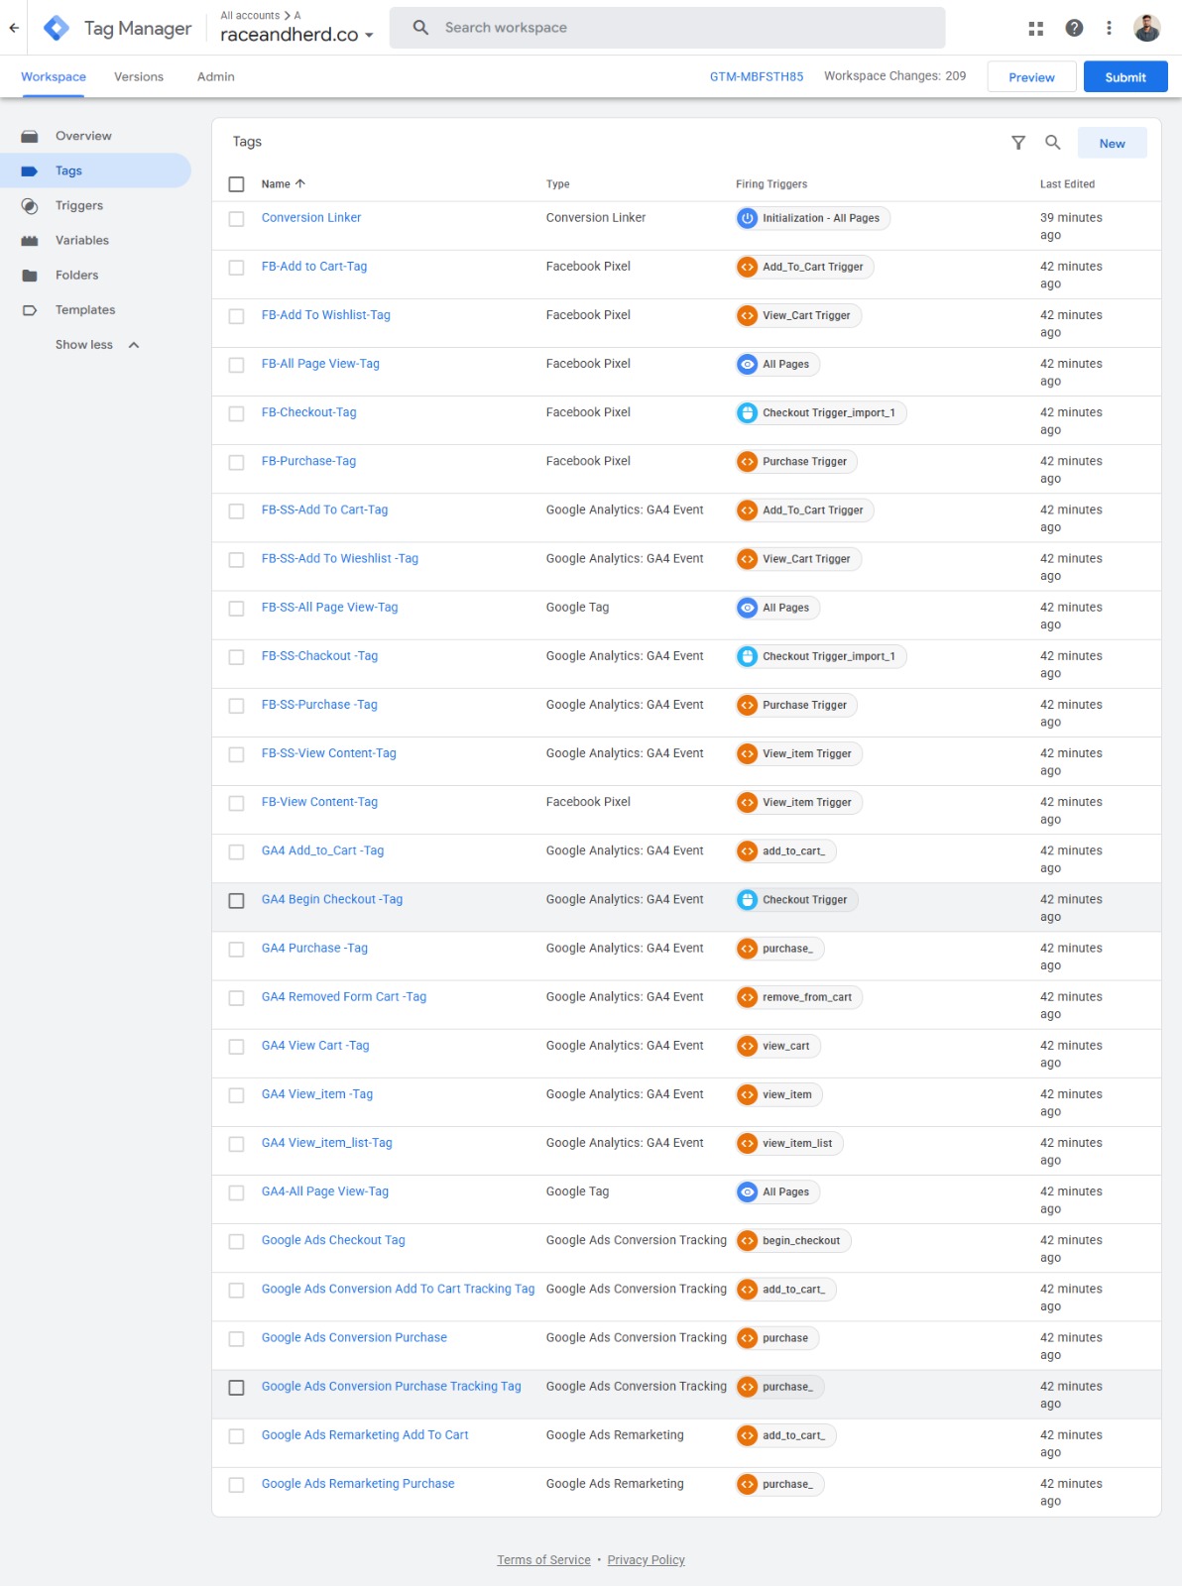Viewport: 1182px width, 1586px height.
Task: Check the Conversion Linker row checkbox
Action: [x=236, y=219]
